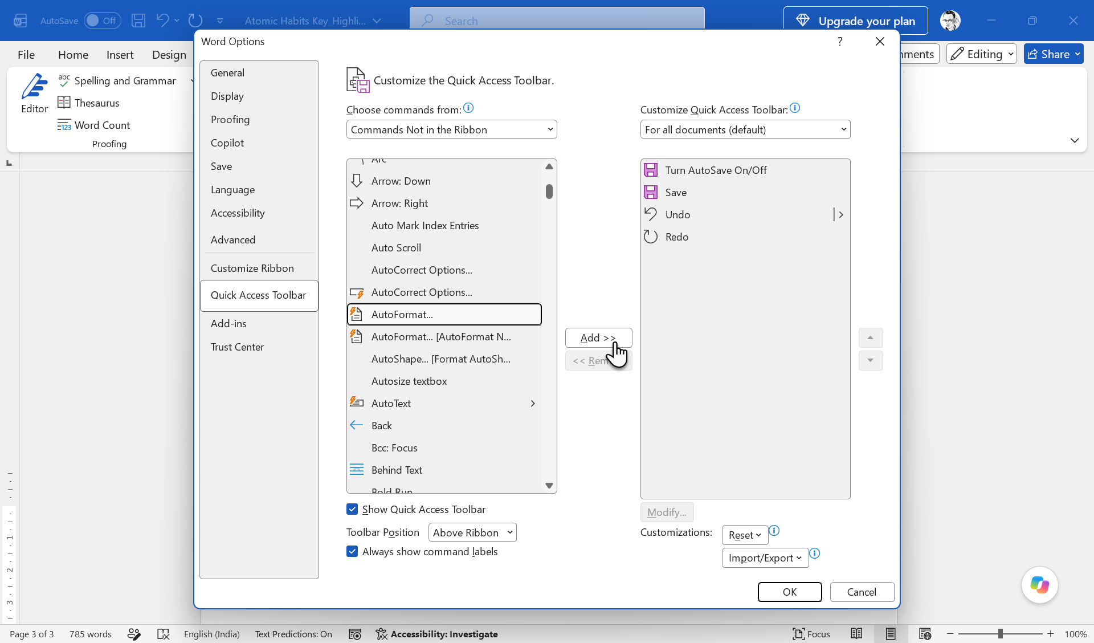Open the Thesaurus tool
Screen dimensions: 1094x643
coord(89,103)
